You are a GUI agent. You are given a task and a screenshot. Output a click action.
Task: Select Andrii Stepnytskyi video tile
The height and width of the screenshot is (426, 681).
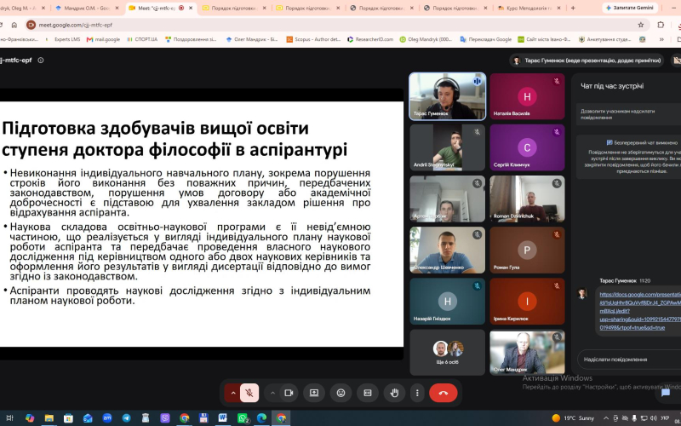[x=448, y=147]
